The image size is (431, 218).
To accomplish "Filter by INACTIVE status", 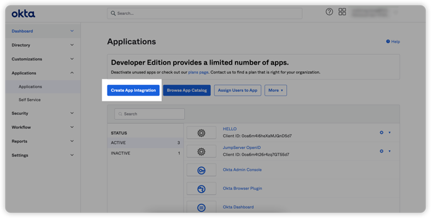I will click(x=145, y=153).
